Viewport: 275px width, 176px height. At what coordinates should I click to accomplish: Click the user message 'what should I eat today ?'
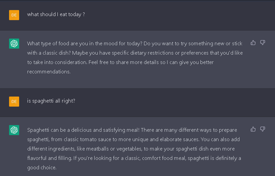coord(56,14)
